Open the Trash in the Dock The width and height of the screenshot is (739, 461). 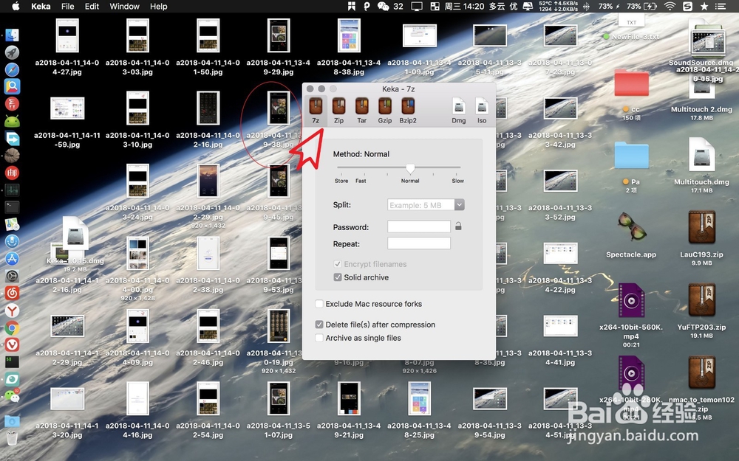coord(12,438)
